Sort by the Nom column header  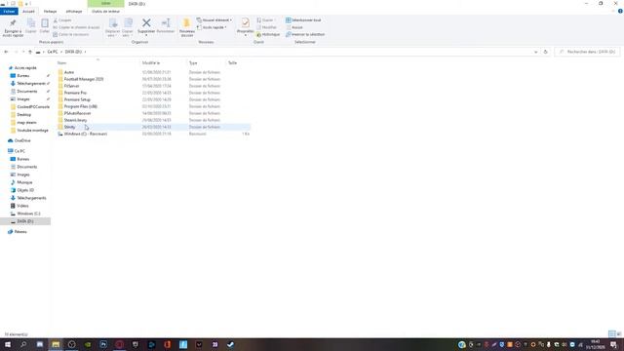tap(61, 62)
